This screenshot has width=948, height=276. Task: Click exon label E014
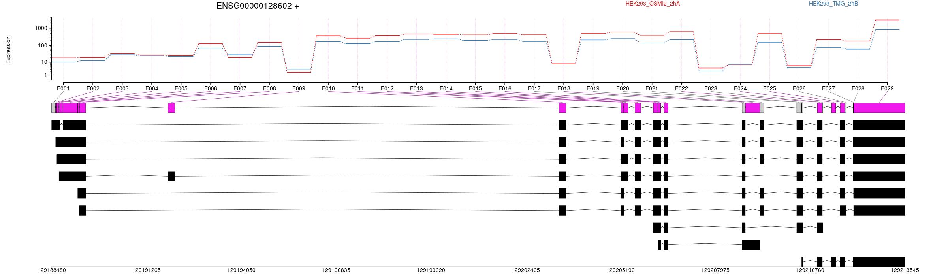click(446, 88)
